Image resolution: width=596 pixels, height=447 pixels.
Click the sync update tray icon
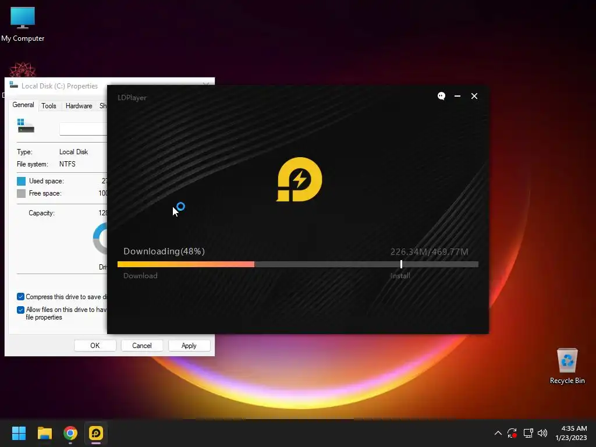pyautogui.click(x=512, y=433)
